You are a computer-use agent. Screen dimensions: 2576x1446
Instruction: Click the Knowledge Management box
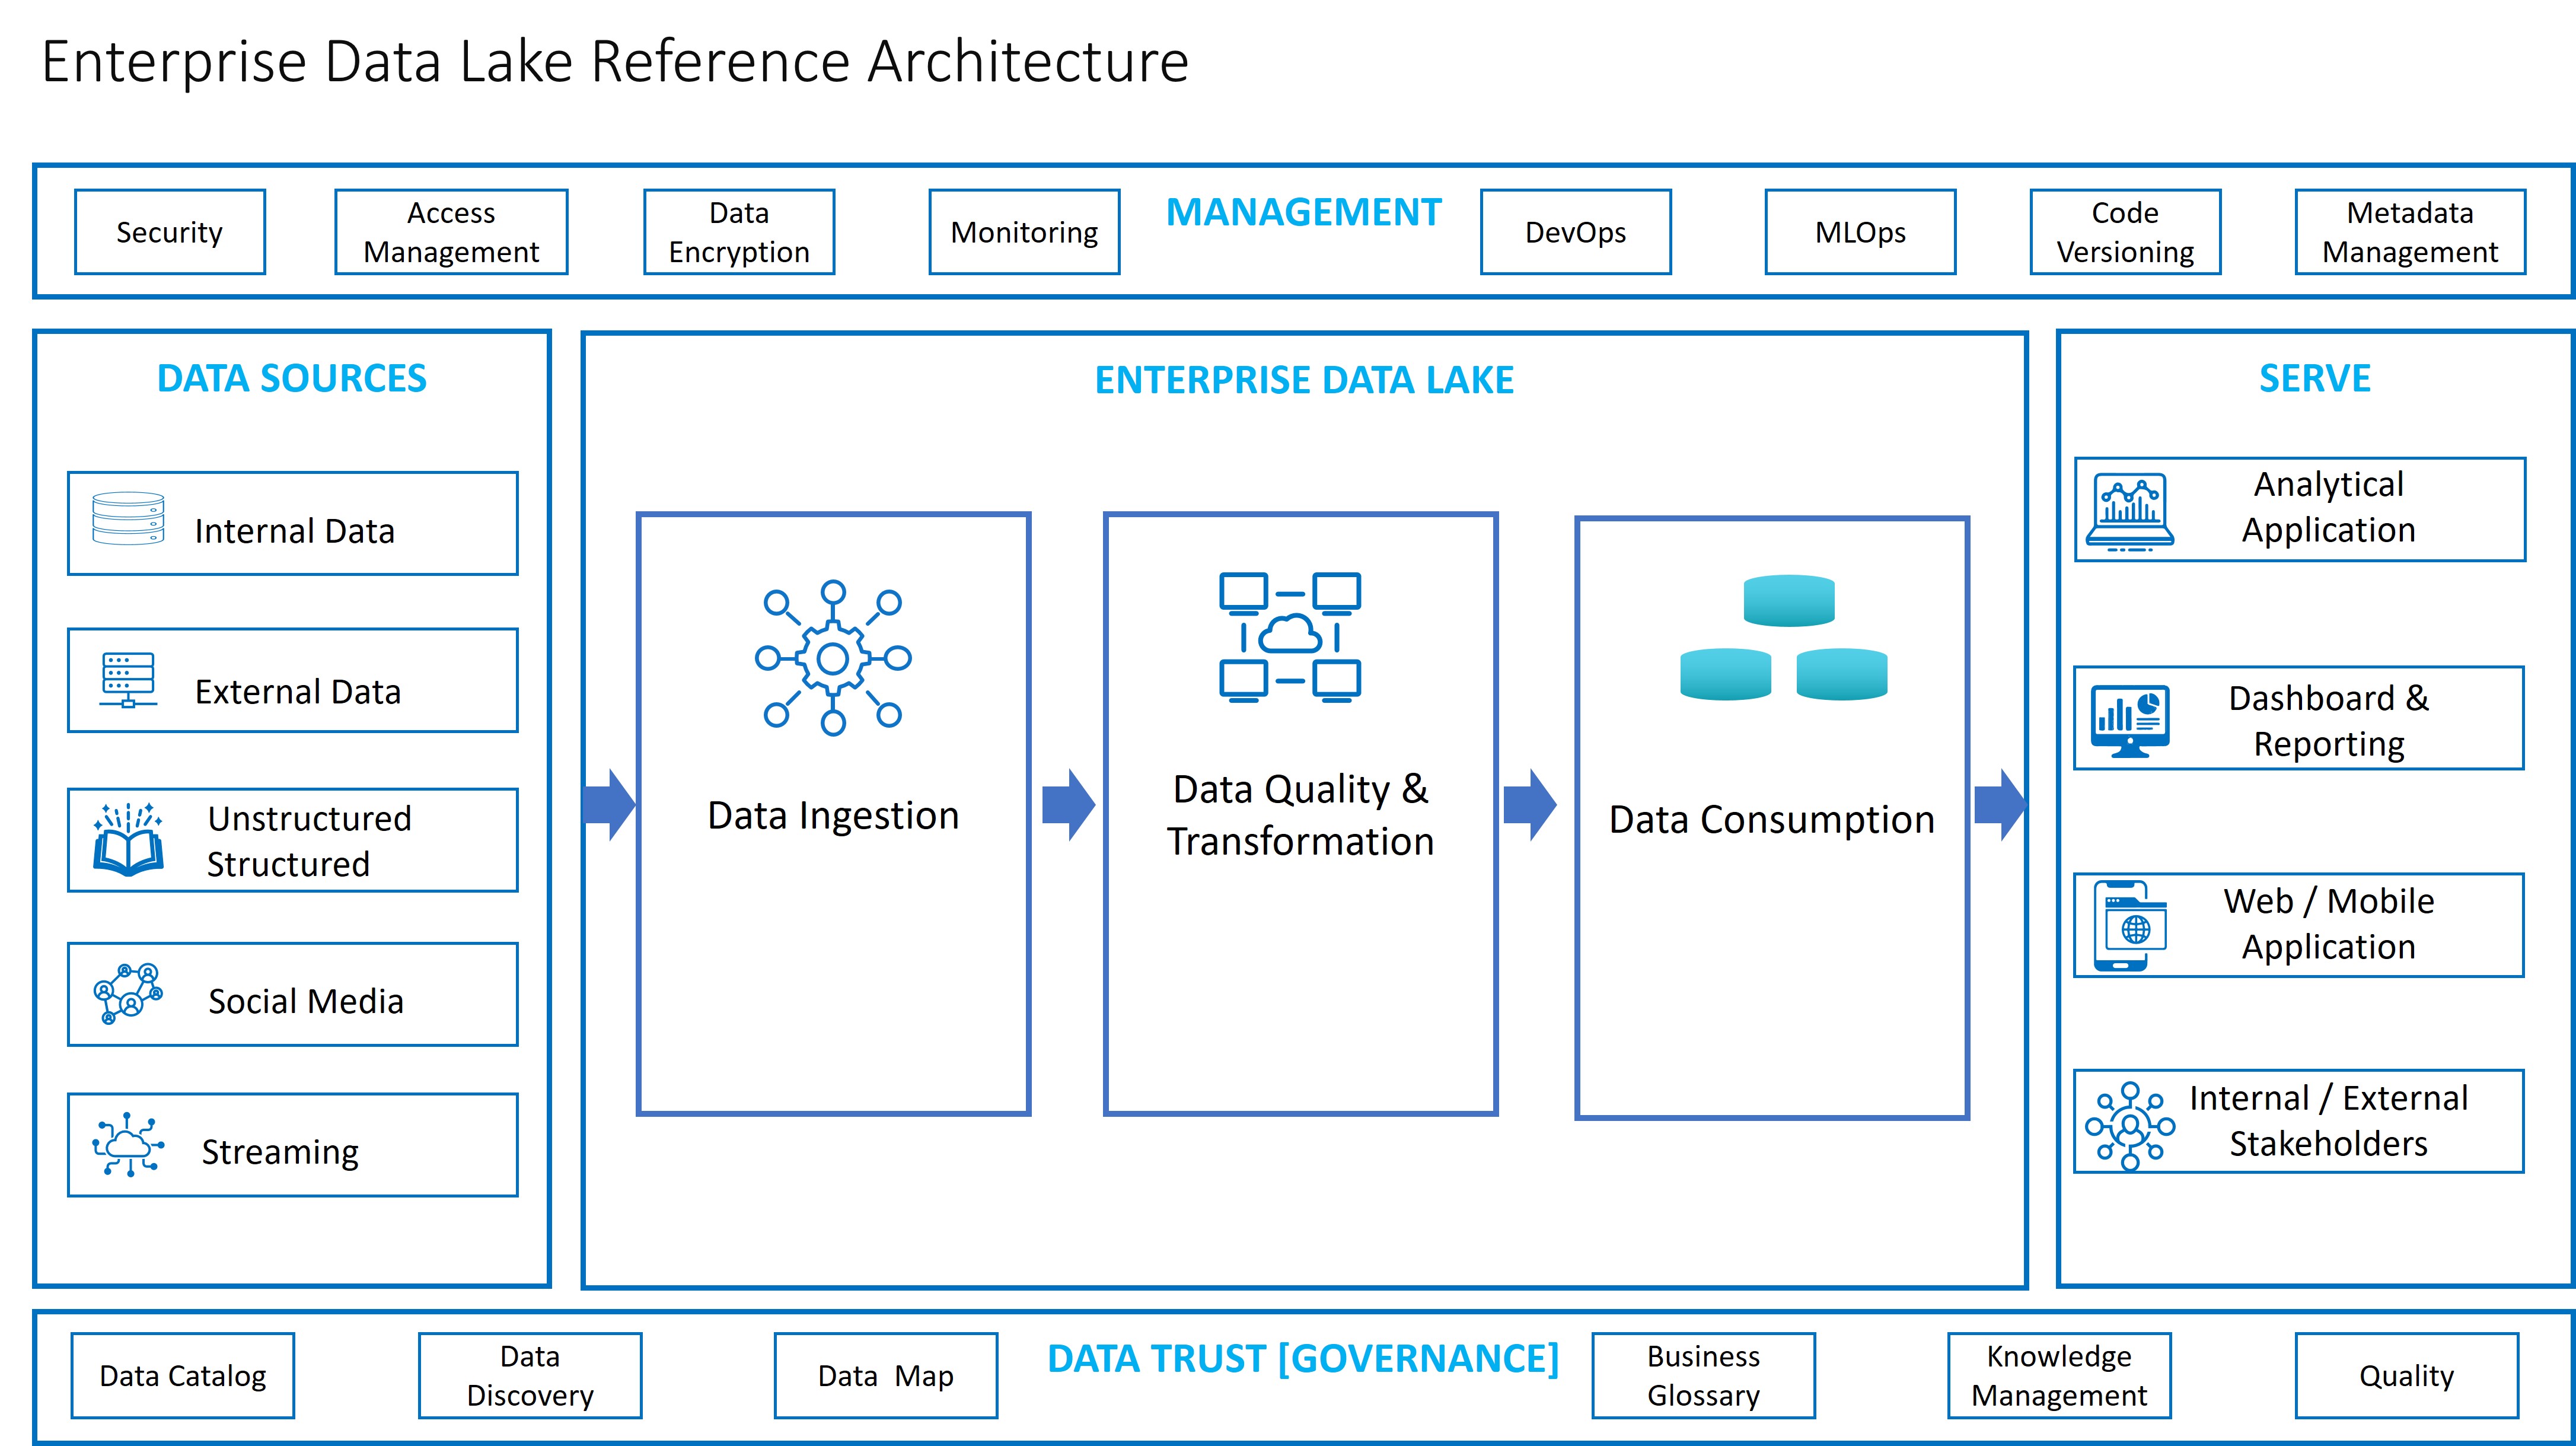(x=2059, y=1376)
